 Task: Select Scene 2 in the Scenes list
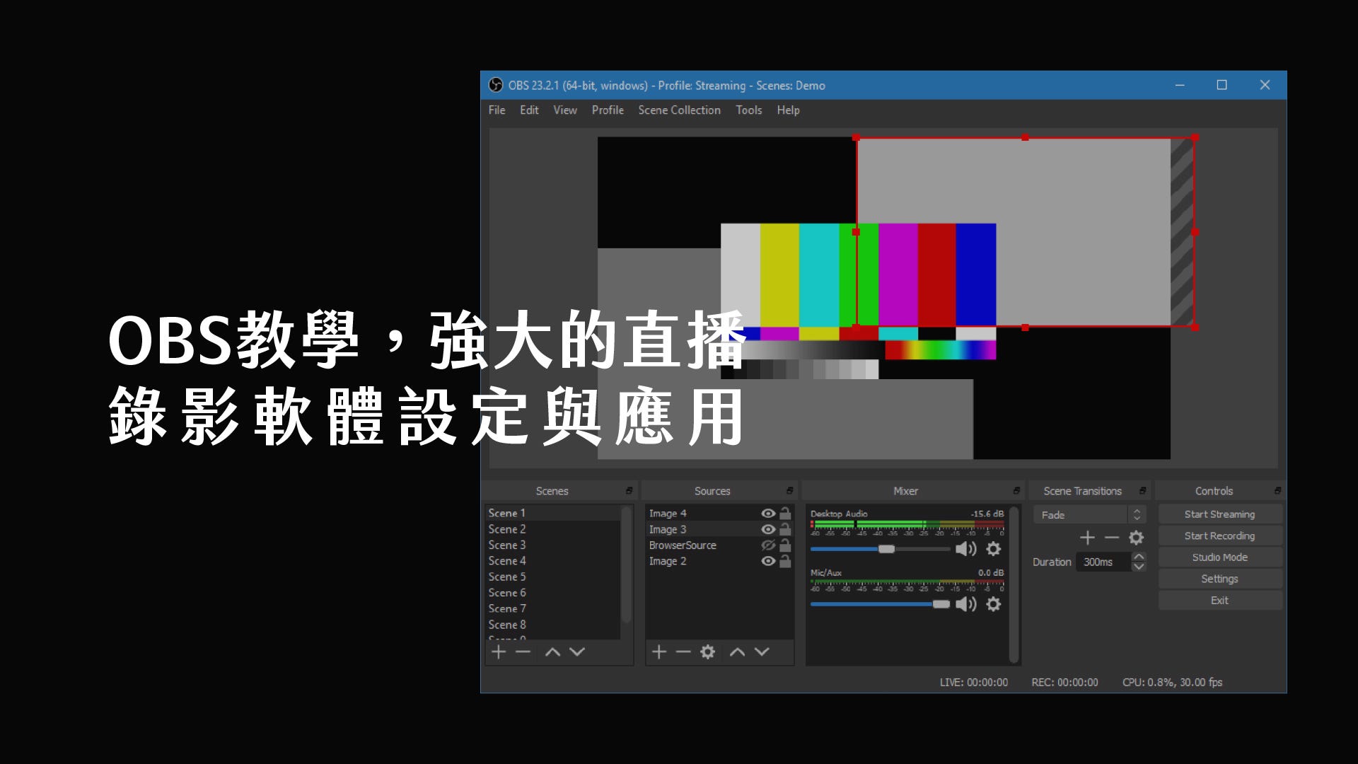[x=553, y=529]
